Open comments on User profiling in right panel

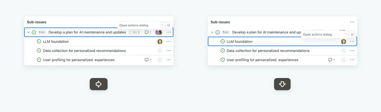pos(331,60)
